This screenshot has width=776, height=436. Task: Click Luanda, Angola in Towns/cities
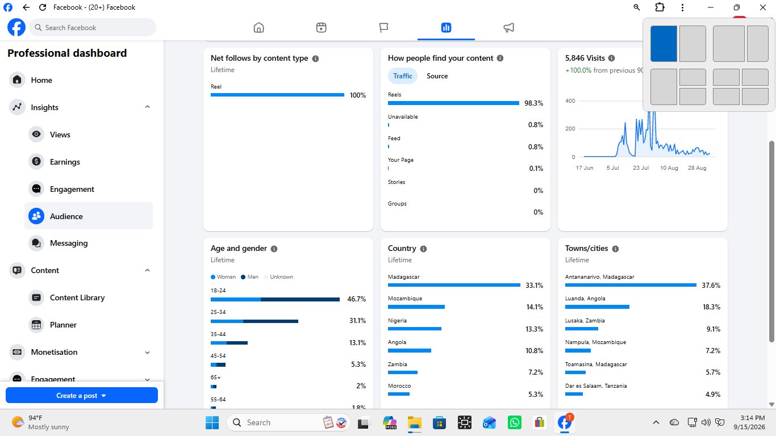pyautogui.click(x=585, y=299)
